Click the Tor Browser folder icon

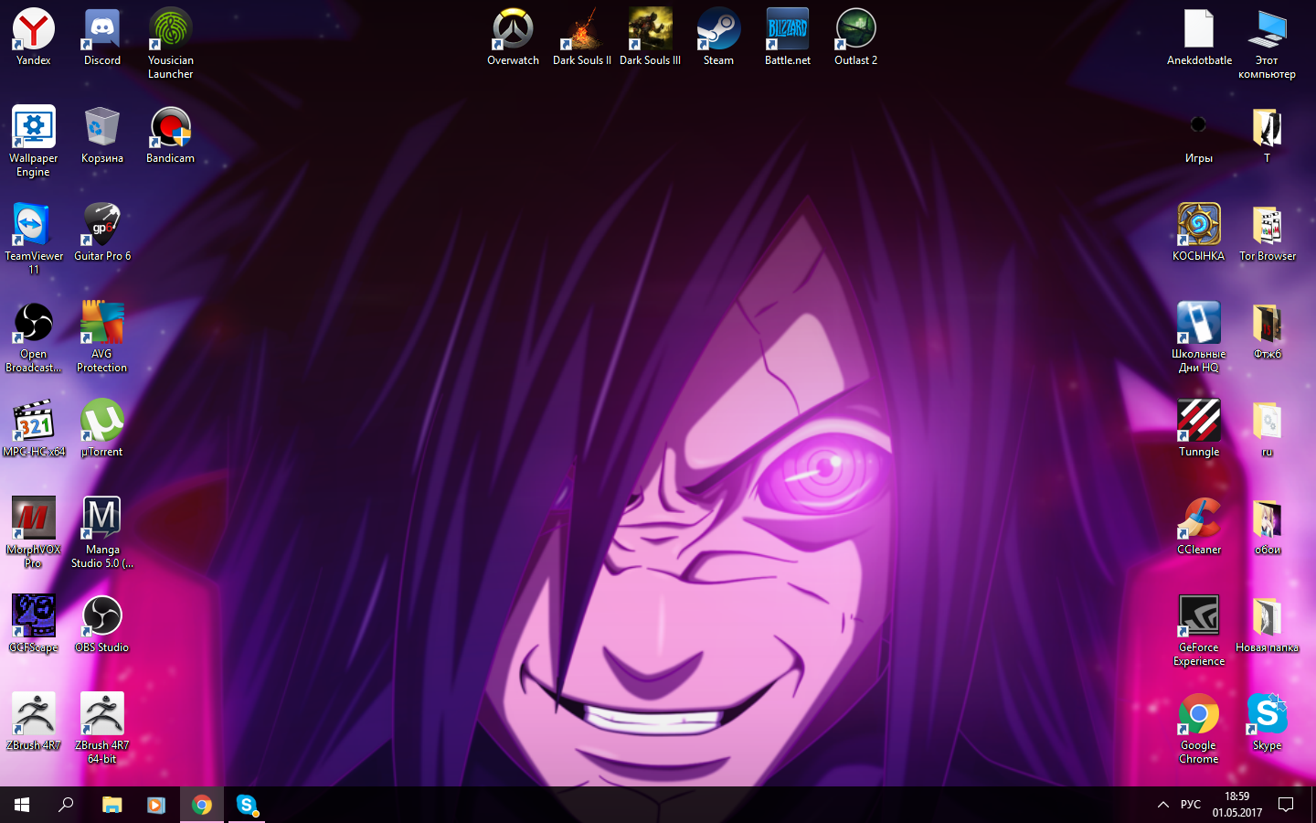pyautogui.click(x=1268, y=233)
